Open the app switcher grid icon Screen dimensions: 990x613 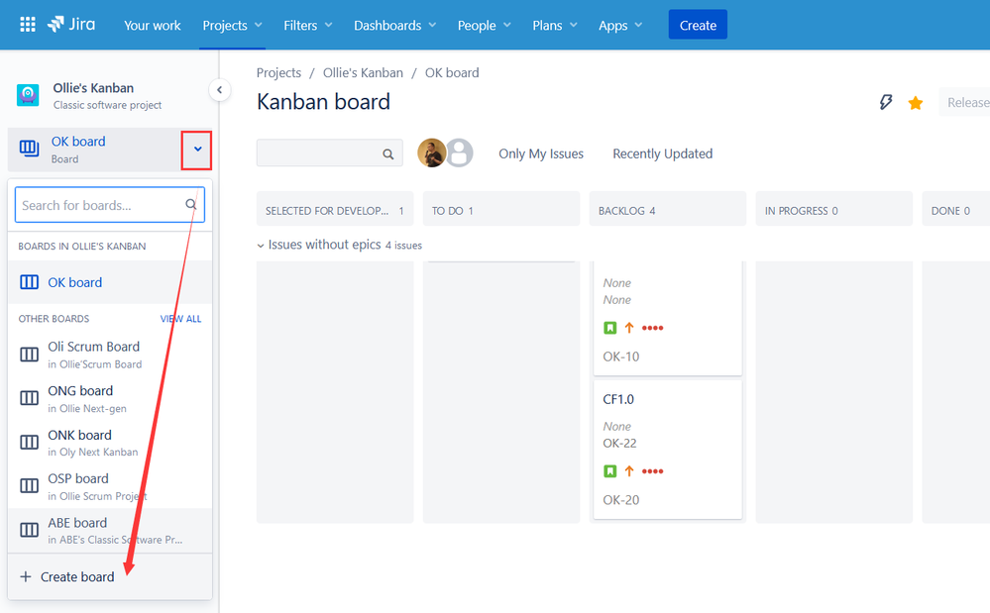[27, 25]
